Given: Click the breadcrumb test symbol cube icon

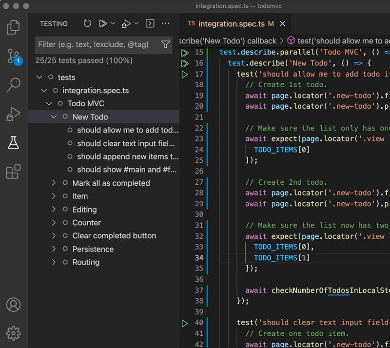Looking at the screenshot, I should [x=291, y=40].
